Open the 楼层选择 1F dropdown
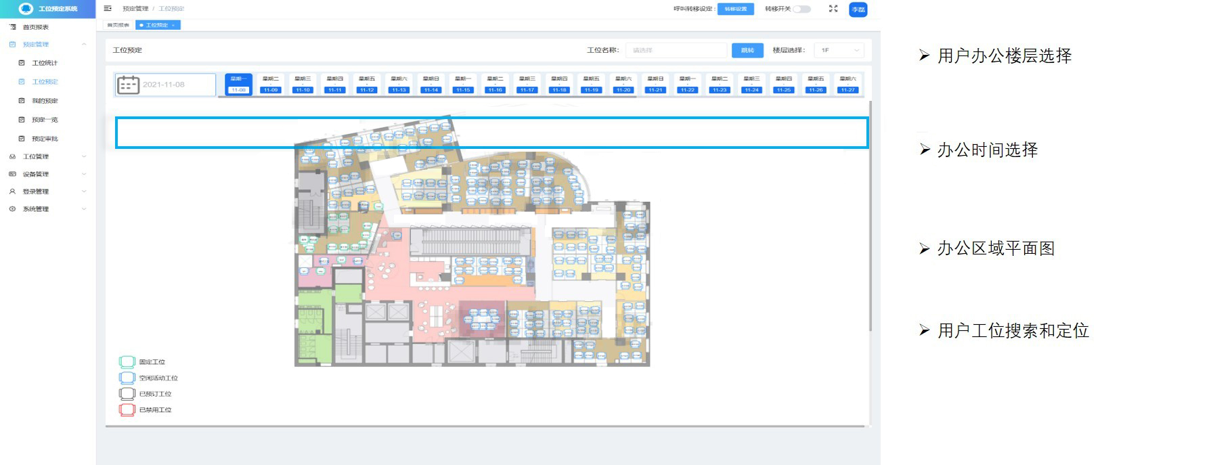1213x465 pixels. click(x=839, y=50)
